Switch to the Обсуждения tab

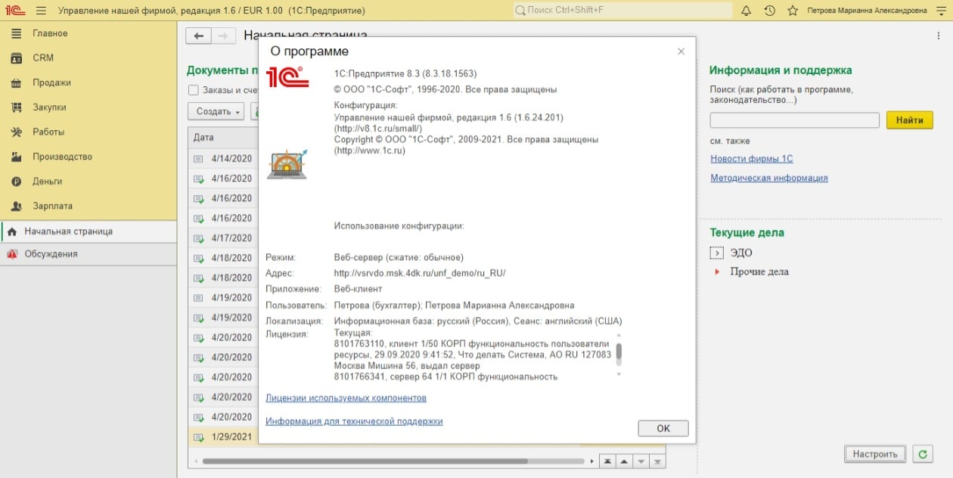(x=88, y=254)
